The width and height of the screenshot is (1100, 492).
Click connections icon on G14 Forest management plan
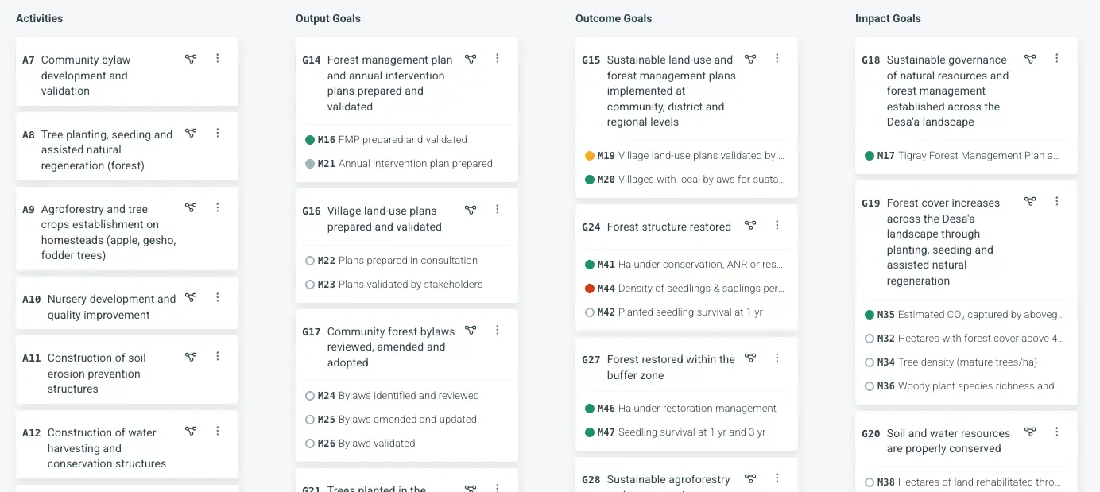pyautogui.click(x=471, y=58)
